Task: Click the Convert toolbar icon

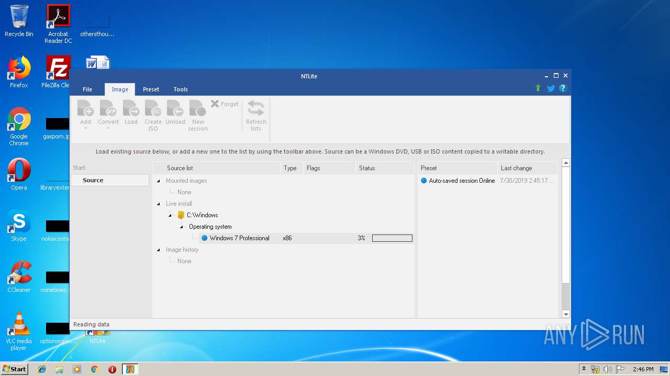Action: point(108,108)
